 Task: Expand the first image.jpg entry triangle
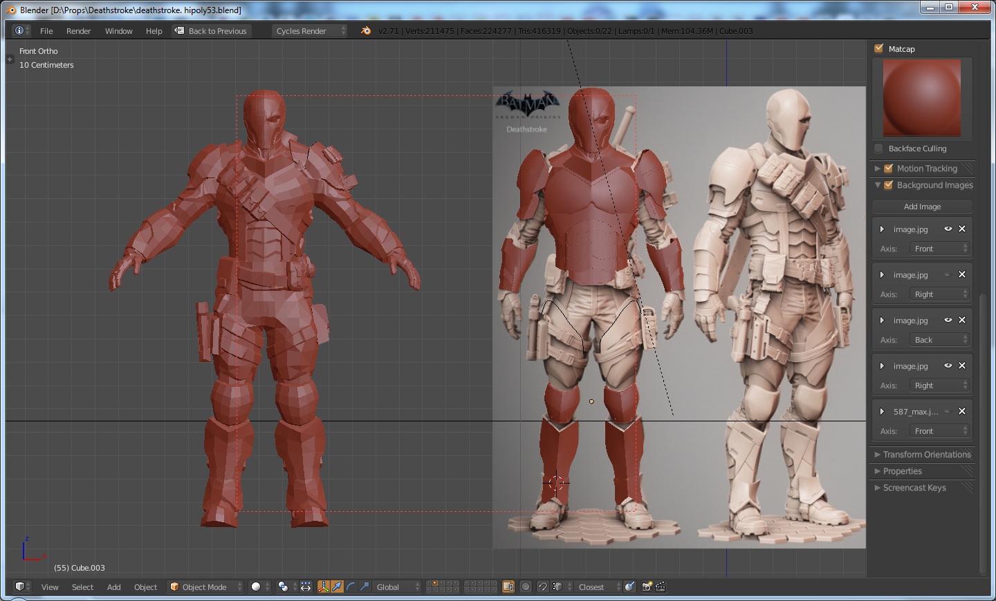pyautogui.click(x=882, y=229)
